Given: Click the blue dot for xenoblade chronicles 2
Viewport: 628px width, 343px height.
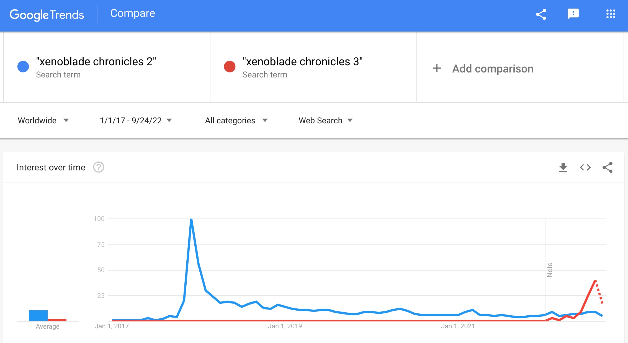Looking at the screenshot, I should pyautogui.click(x=23, y=67).
